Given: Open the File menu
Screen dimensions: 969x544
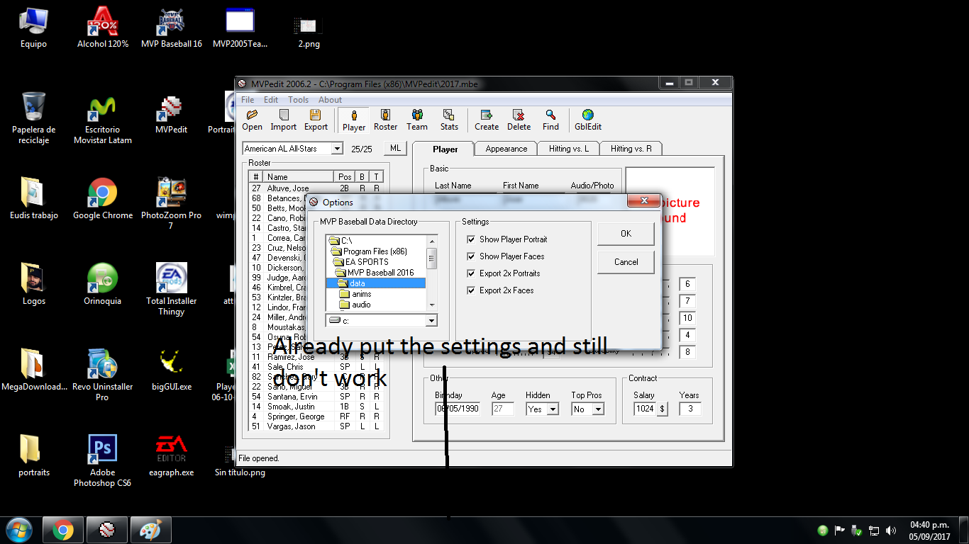Looking at the screenshot, I should pos(248,100).
